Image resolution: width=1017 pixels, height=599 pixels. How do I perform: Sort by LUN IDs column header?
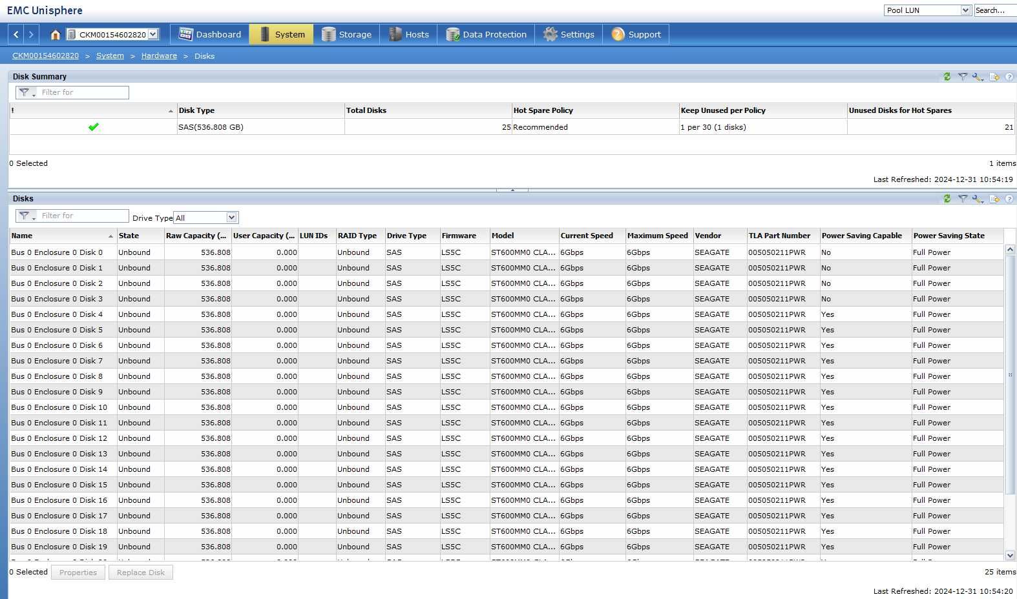317,236
